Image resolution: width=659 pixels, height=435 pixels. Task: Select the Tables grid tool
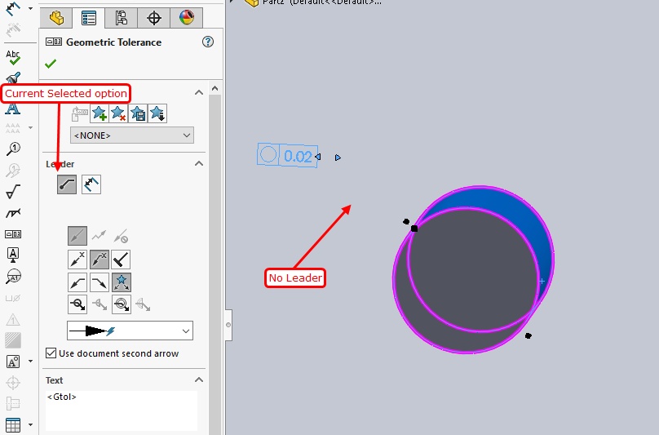pos(13,425)
